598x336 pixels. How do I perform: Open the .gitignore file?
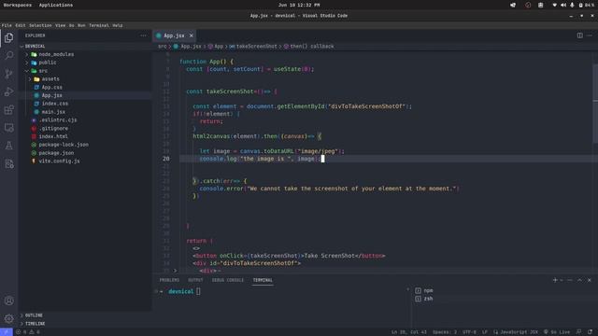tap(53, 129)
